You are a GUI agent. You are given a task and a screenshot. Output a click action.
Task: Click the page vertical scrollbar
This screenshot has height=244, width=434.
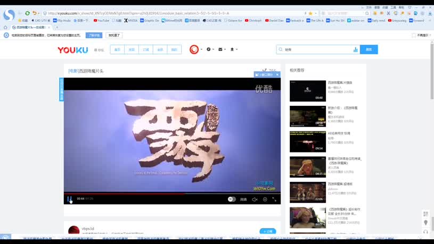(x=432, y=71)
